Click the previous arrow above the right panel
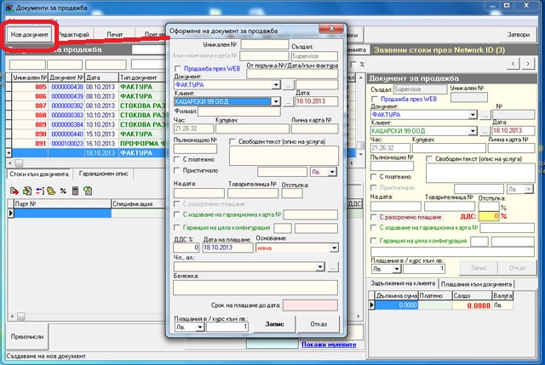The width and height of the screenshot is (545, 365). click(x=513, y=64)
